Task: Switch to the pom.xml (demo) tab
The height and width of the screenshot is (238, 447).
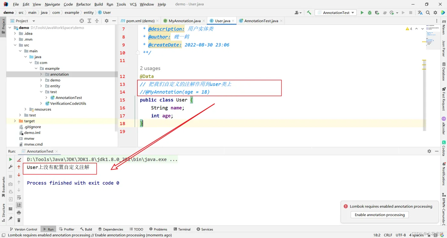Action: tap(140, 21)
